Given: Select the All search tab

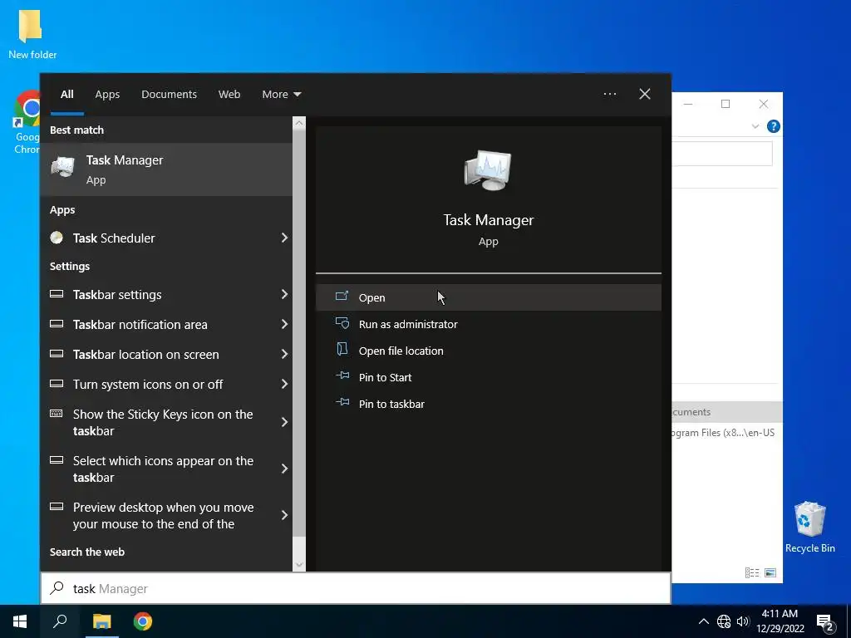Looking at the screenshot, I should (67, 95).
